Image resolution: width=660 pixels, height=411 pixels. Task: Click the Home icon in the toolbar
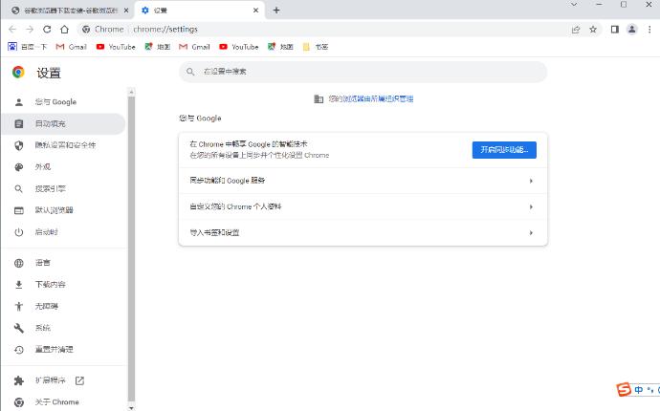[64, 30]
